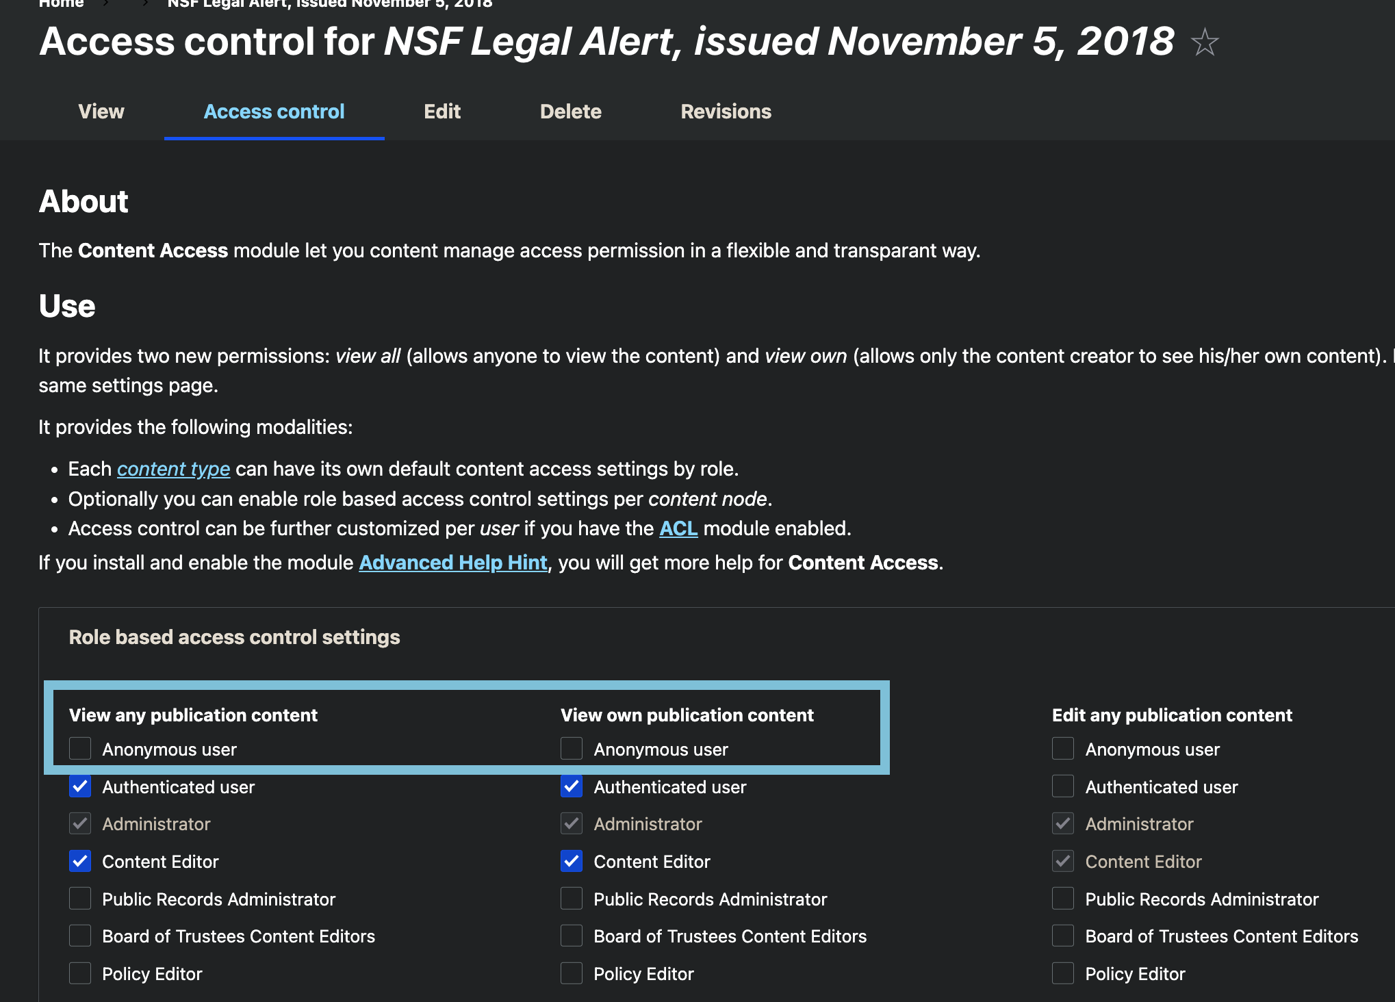Uncheck Authenticated user under View any publication
This screenshot has width=1395, height=1002.
80,786
